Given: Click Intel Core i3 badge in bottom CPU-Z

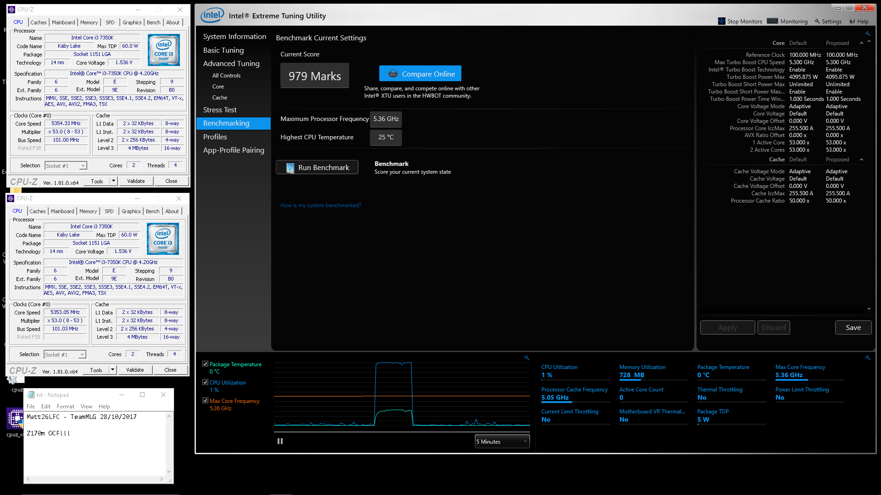Looking at the screenshot, I should pyautogui.click(x=163, y=239).
